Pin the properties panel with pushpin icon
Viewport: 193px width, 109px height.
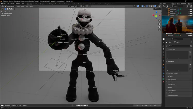click(x=191, y=42)
